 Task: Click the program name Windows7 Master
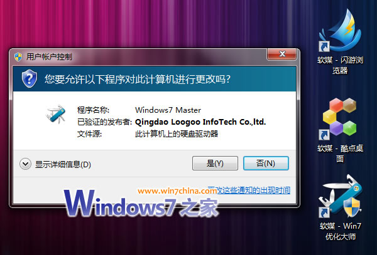pyautogui.click(x=168, y=110)
